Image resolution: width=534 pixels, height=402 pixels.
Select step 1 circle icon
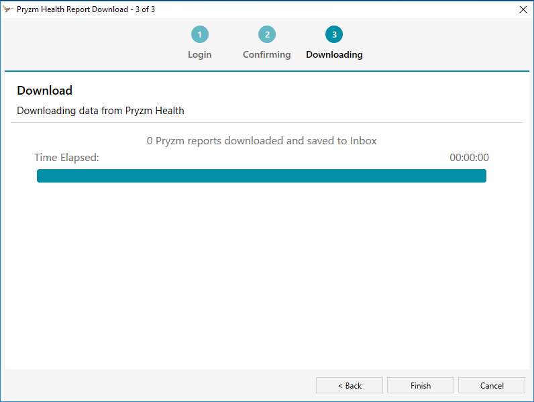(x=200, y=34)
